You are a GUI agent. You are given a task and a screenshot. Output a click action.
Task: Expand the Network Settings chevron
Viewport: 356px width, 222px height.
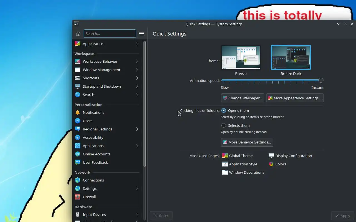[x=137, y=188]
